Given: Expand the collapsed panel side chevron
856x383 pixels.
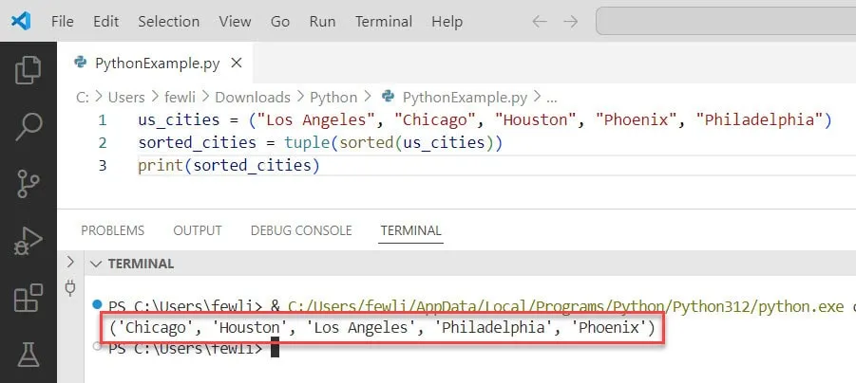Looking at the screenshot, I should [x=68, y=262].
